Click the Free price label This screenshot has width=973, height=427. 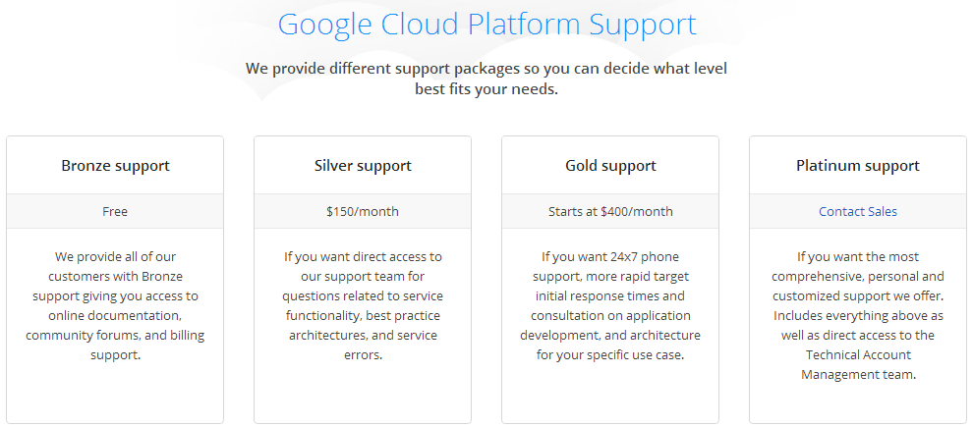[115, 211]
